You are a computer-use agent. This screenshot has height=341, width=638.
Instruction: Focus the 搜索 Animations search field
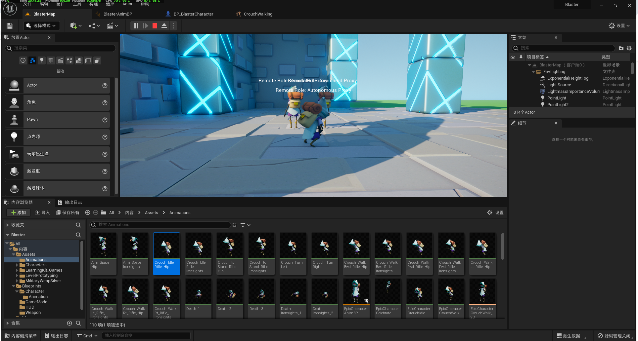point(160,225)
